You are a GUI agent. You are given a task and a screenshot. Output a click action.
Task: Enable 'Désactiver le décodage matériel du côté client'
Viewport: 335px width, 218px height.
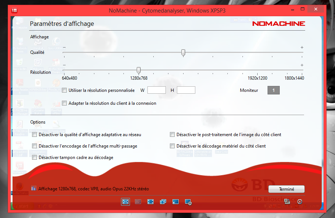click(x=172, y=146)
